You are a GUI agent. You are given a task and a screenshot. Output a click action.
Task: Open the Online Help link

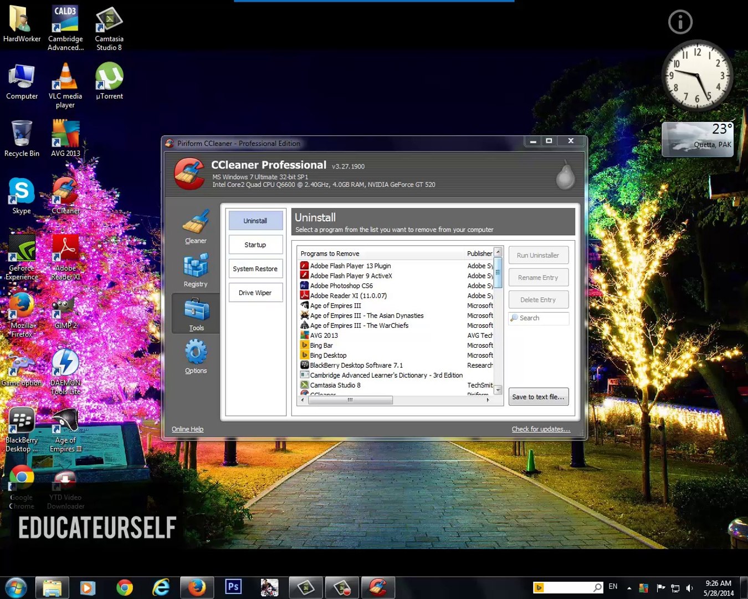[x=187, y=429]
